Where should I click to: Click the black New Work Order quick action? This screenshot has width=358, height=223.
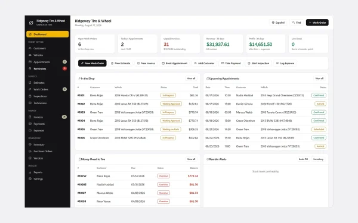click(92, 63)
